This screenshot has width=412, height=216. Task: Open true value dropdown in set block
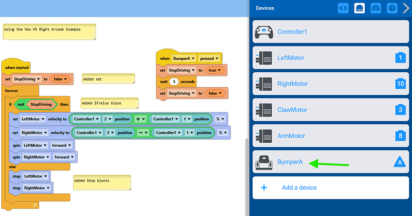[215, 70]
